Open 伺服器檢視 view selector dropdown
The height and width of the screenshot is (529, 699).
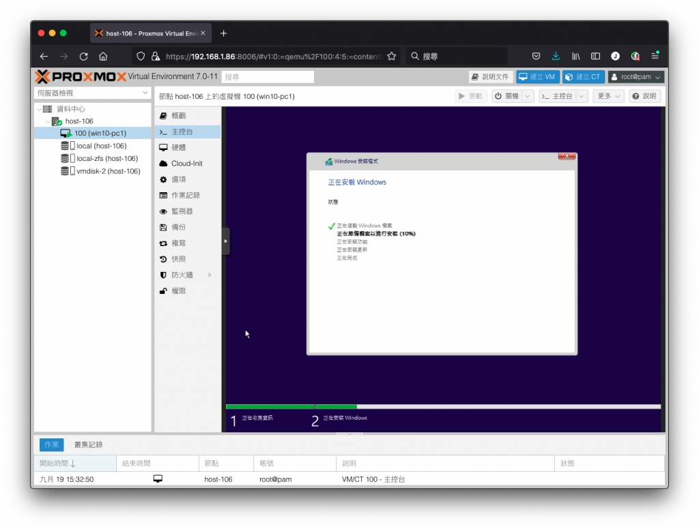[x=92, y=93]
